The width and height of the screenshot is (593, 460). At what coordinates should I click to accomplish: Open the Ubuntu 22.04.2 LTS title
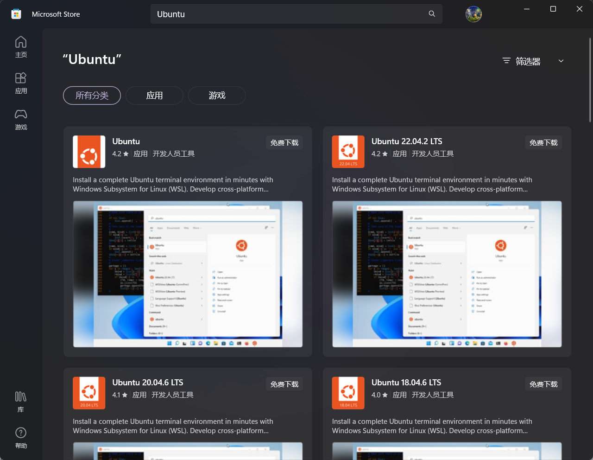point(407,141)
